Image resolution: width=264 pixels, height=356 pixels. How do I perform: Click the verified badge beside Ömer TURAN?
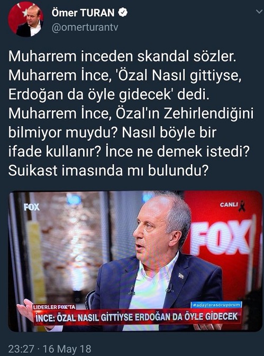(x=122, y=13)
